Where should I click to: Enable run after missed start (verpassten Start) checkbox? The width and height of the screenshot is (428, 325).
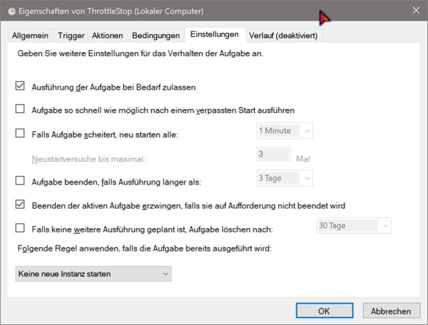coord(20,108)
